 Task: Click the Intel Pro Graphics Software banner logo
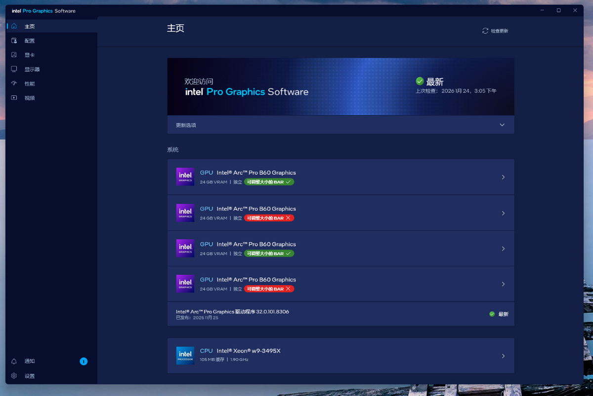click(247, 92)
